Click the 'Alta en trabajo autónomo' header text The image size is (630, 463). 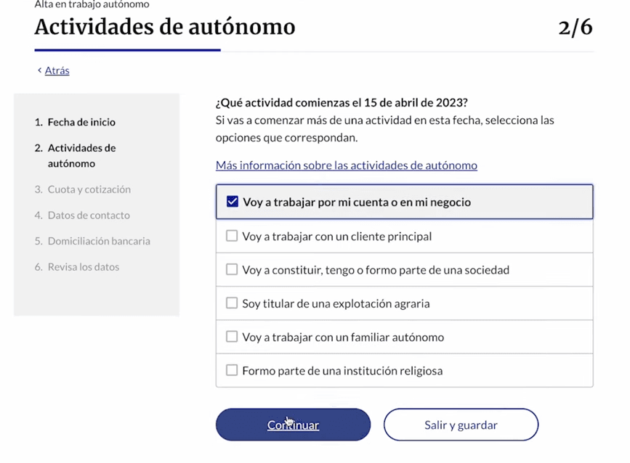pyautogui.click(x=92, y=4)
